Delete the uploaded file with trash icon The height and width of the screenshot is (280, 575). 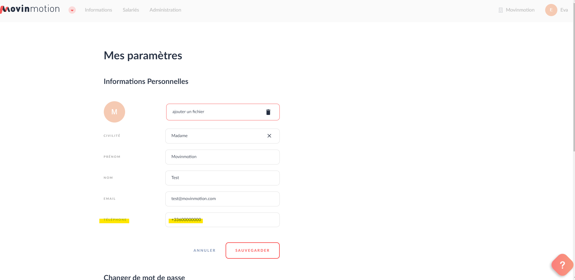coord(268,112)
